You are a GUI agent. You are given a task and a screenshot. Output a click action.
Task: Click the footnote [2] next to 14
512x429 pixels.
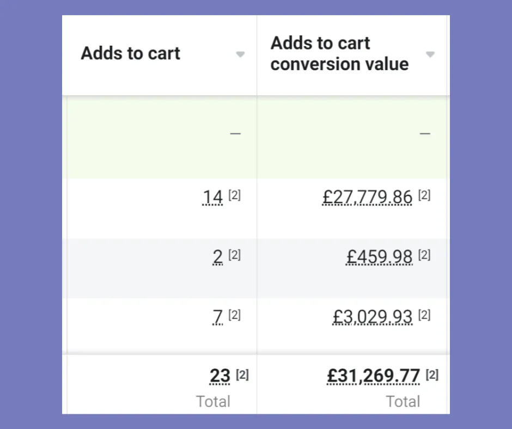click(x=234, y=195)
